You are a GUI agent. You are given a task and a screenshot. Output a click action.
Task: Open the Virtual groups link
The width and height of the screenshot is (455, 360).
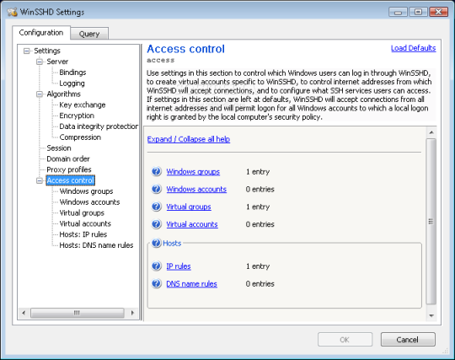pyautogui.click(x=189, y=207)
